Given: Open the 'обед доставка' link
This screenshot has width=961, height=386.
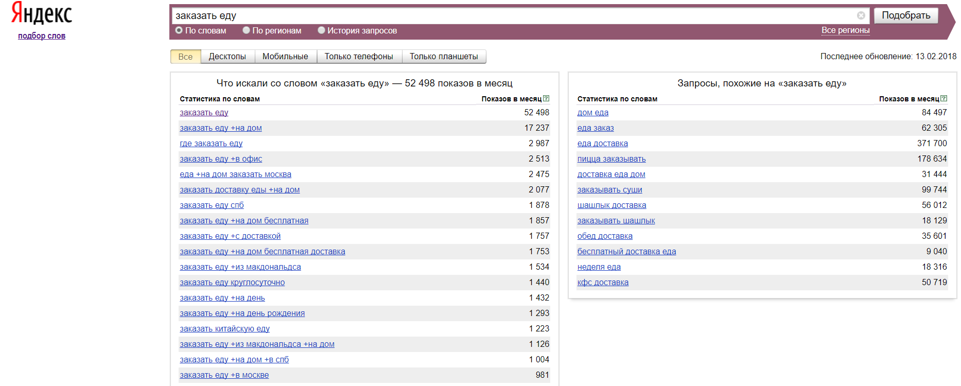Looking at the screenshot, I should [x=605, y=236].
